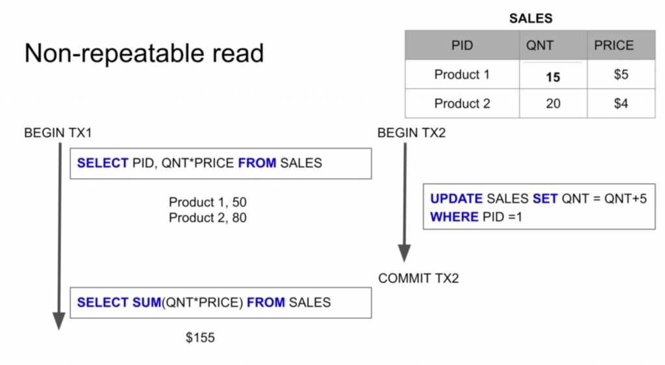Select the SELECT PID, QNT*PRICE query box
Image resolution: width=665 pixels, height=365 pixels.
click(x=221, y=163)
